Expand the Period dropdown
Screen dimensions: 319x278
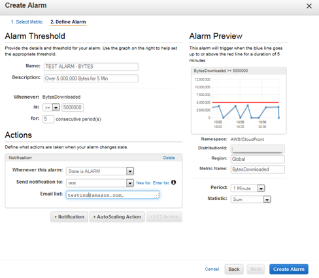point(248,188)
